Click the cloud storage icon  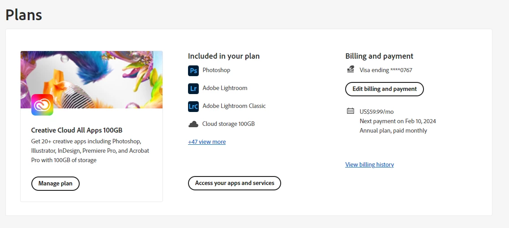193,124
